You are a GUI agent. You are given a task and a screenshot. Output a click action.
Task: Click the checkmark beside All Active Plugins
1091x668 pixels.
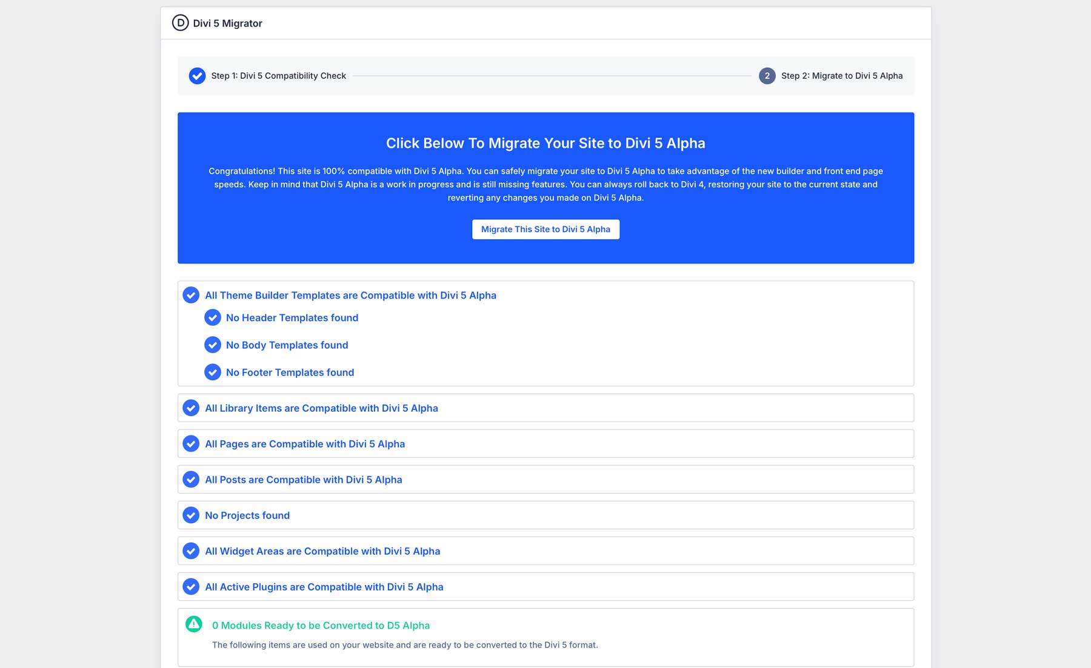(191, 586)
